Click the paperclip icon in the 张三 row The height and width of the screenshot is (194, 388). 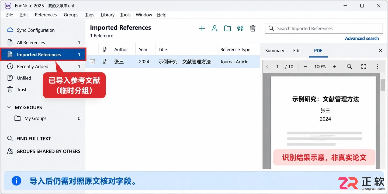(105, 62)
